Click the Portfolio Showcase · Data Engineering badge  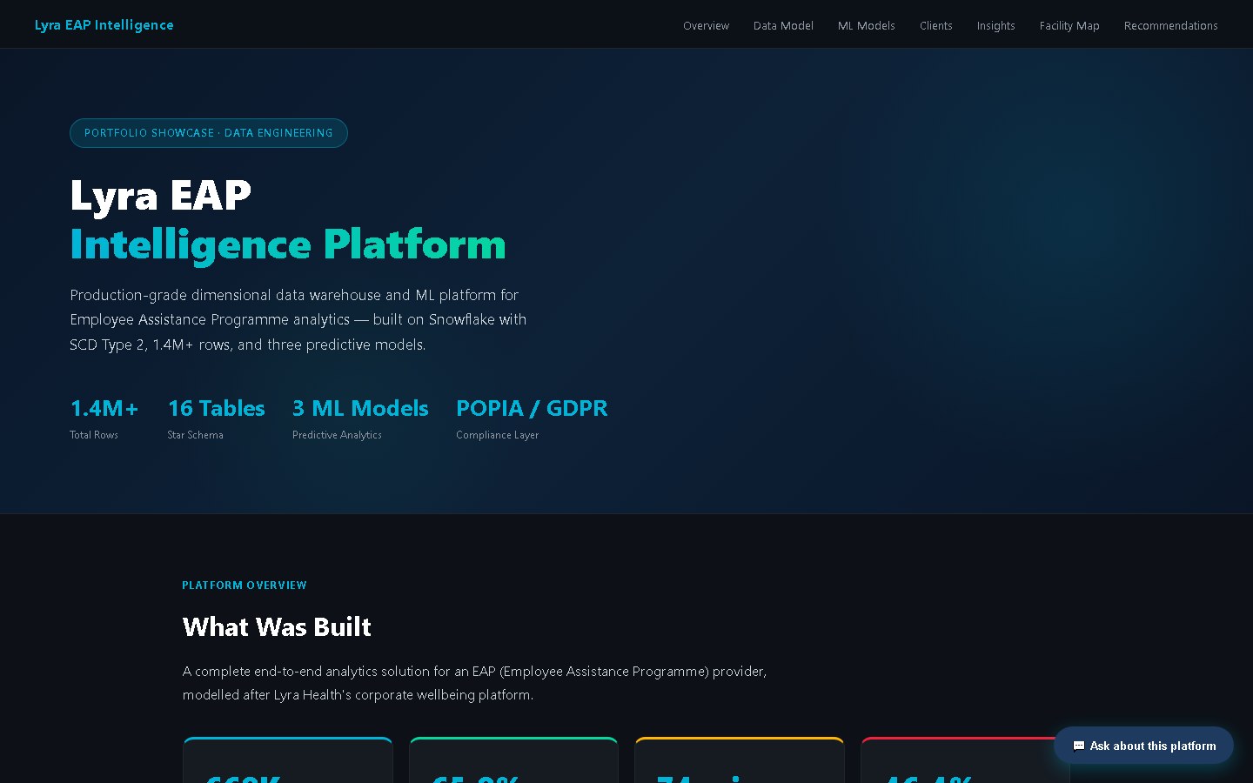point(209,133)
